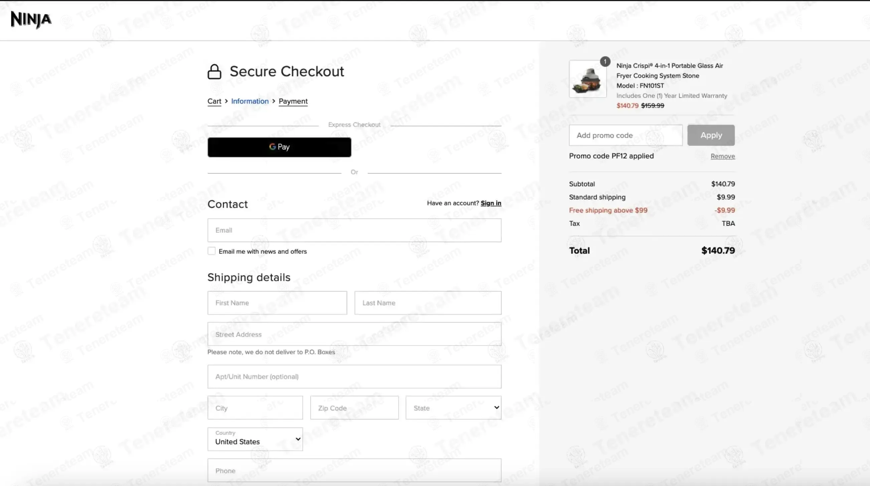Enable Email me with news and offers
The height and width of the screenshot is (486, 870).
212,251
